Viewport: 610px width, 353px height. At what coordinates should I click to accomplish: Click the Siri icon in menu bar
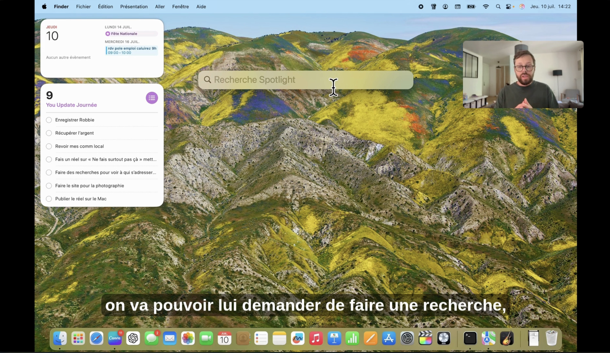click(x=522, y=7)
